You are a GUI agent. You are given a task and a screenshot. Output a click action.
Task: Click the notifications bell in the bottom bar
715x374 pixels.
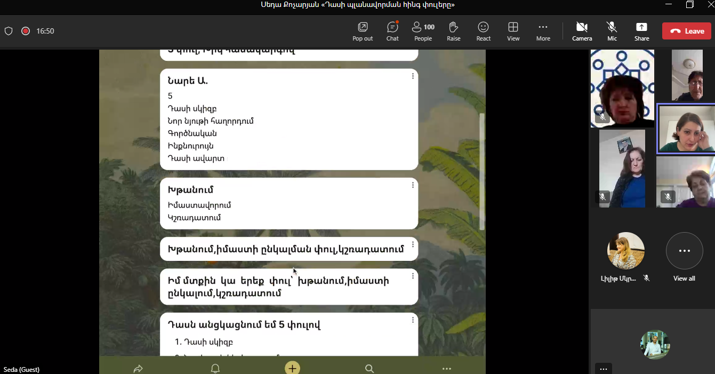coord(215,368)
